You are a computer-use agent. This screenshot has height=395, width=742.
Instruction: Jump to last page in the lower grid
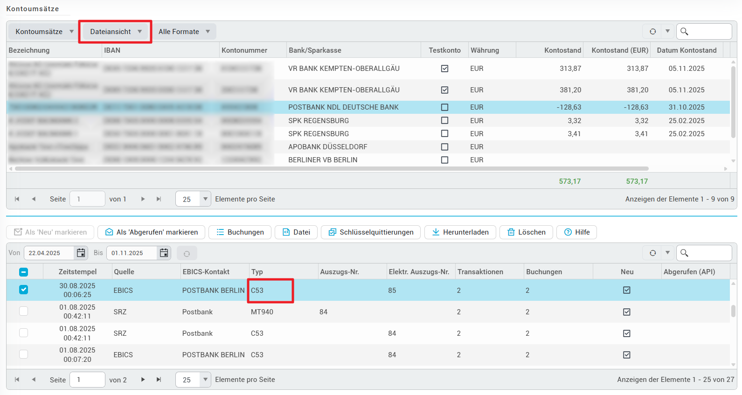[159, 380]
